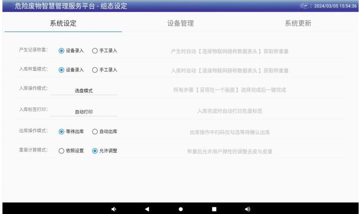
Task: Select 手工录入 for 产生记录称重
Action: point(95,51)
